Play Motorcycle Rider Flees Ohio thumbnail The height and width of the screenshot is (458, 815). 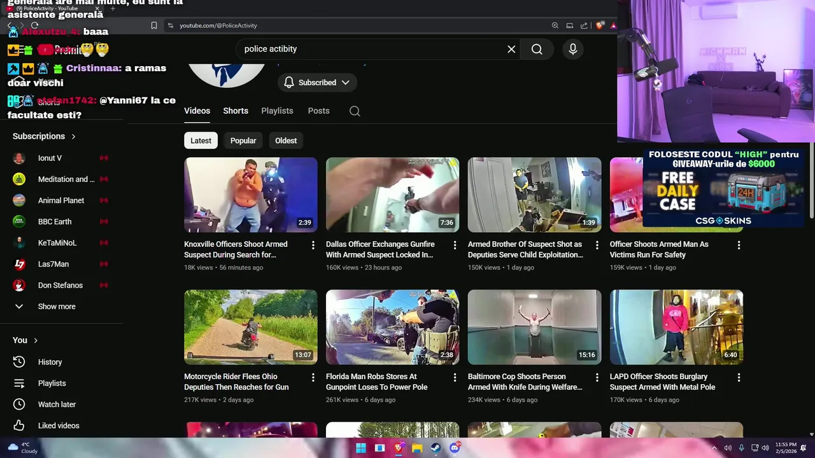(x=251, y=327)
